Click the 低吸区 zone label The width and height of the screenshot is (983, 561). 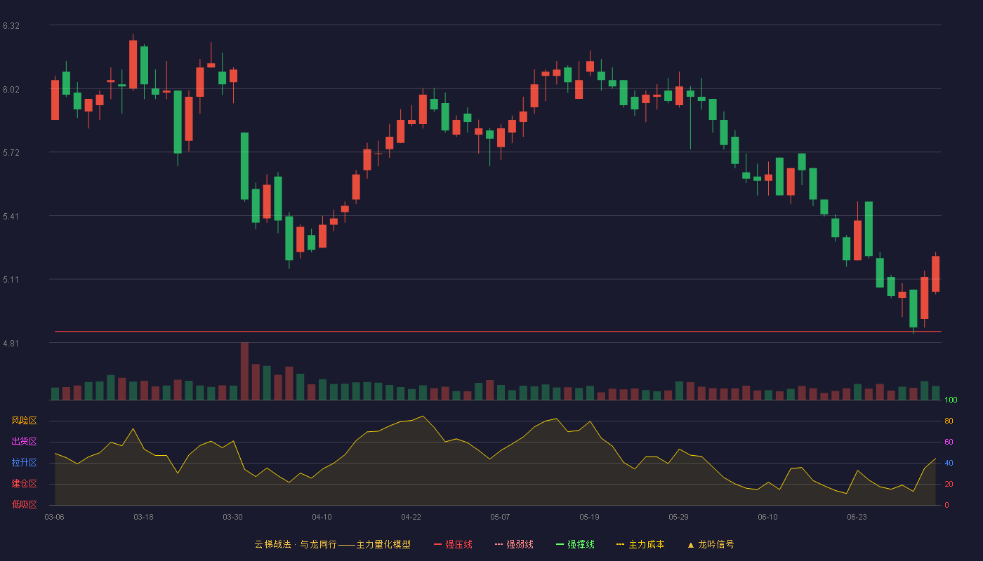click(x=24, y=504)
